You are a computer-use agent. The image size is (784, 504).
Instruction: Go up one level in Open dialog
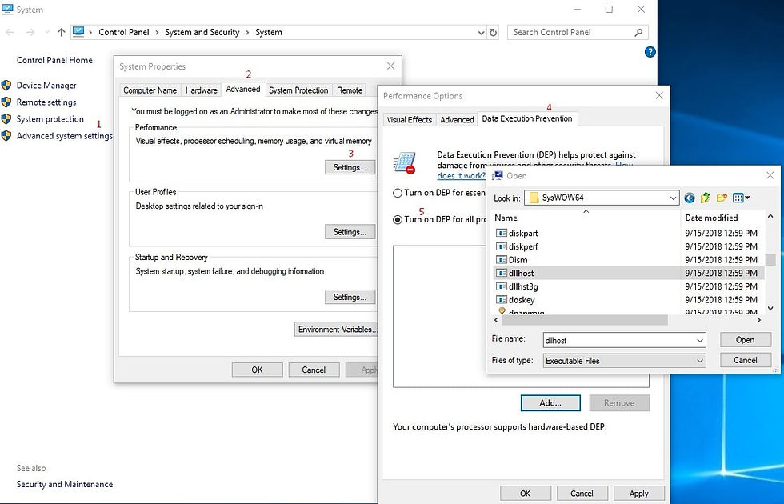(x=706, y=198)
